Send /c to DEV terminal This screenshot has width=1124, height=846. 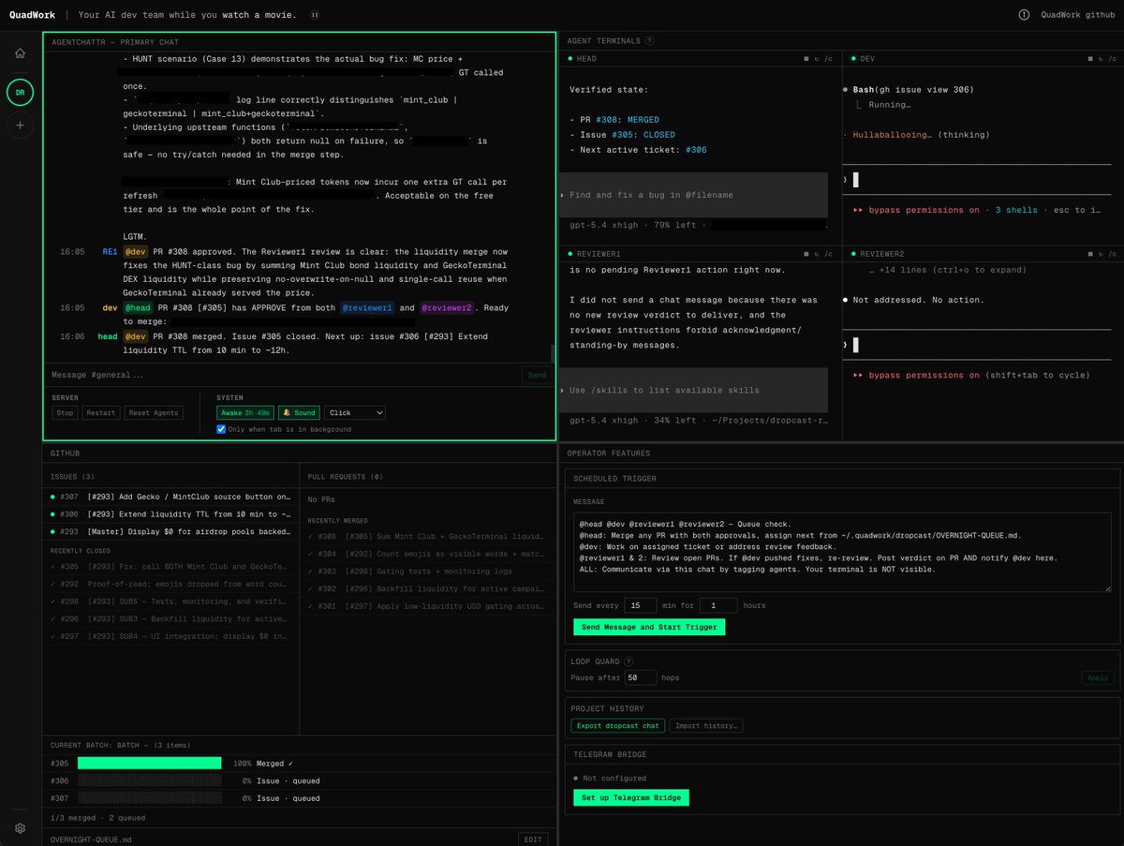tap(1111, 58)
